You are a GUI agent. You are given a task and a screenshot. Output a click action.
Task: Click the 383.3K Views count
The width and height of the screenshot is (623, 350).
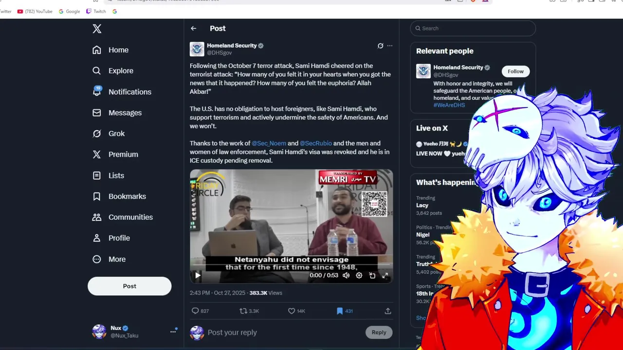266,293
